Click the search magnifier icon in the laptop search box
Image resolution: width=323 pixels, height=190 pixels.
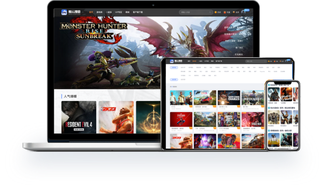(x=210, y=12)
